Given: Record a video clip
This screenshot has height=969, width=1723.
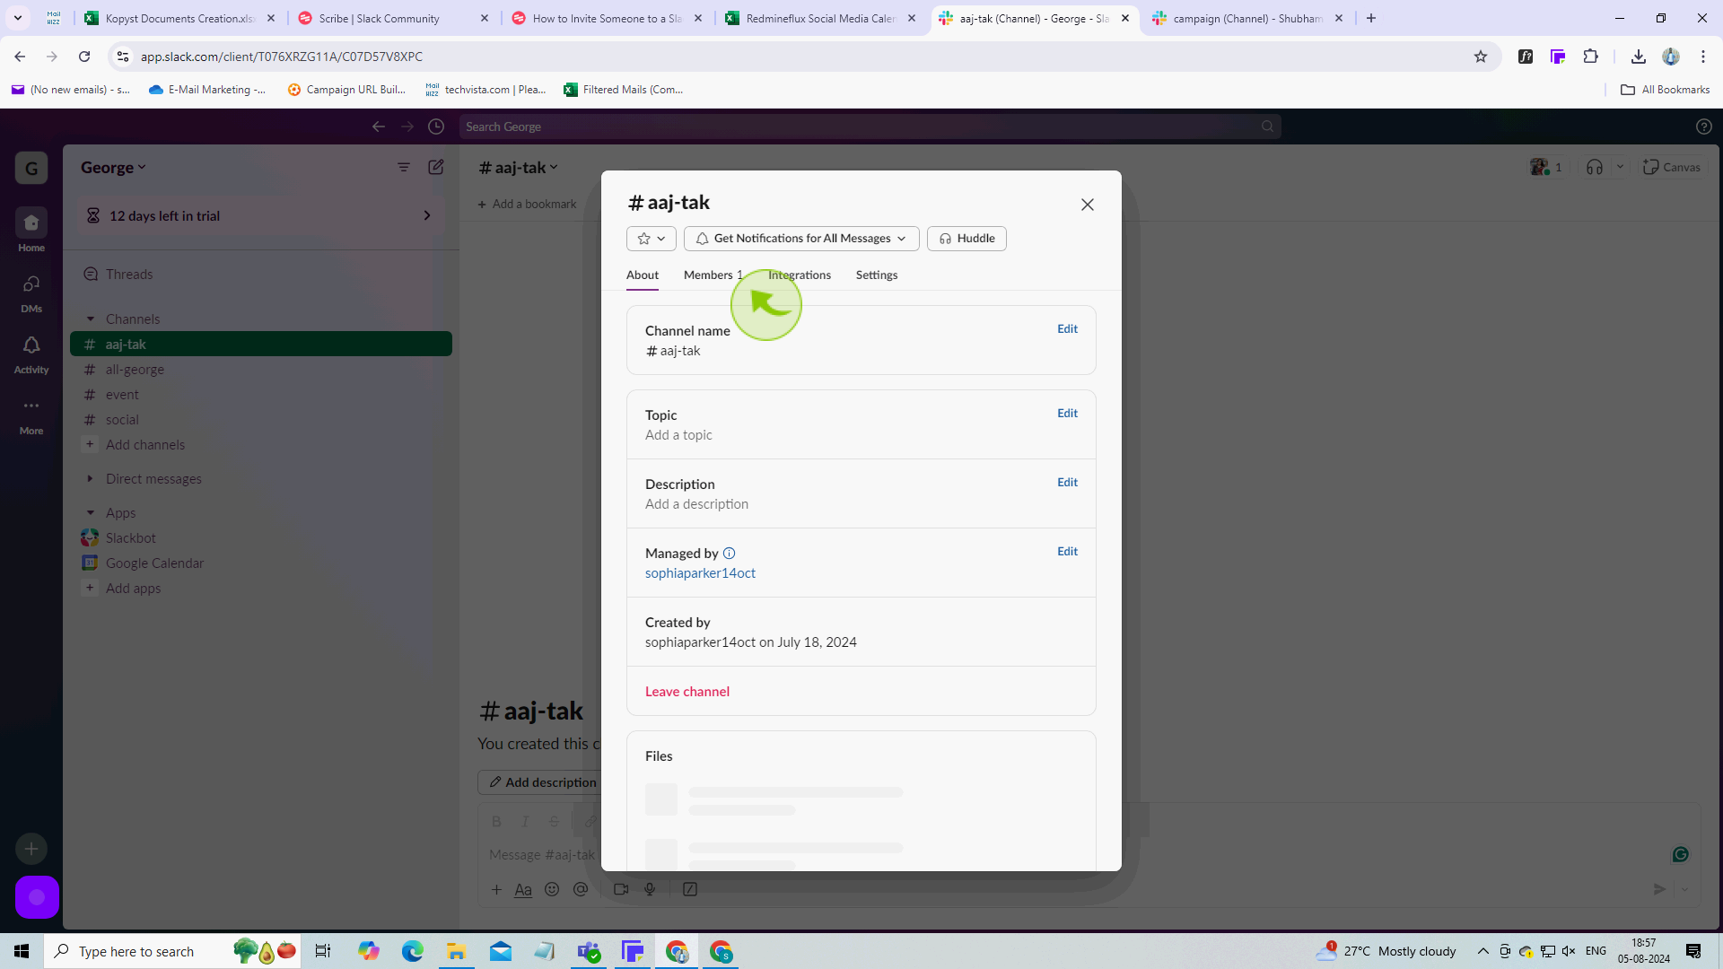Looking at the screenshot, I should [621, 889].
